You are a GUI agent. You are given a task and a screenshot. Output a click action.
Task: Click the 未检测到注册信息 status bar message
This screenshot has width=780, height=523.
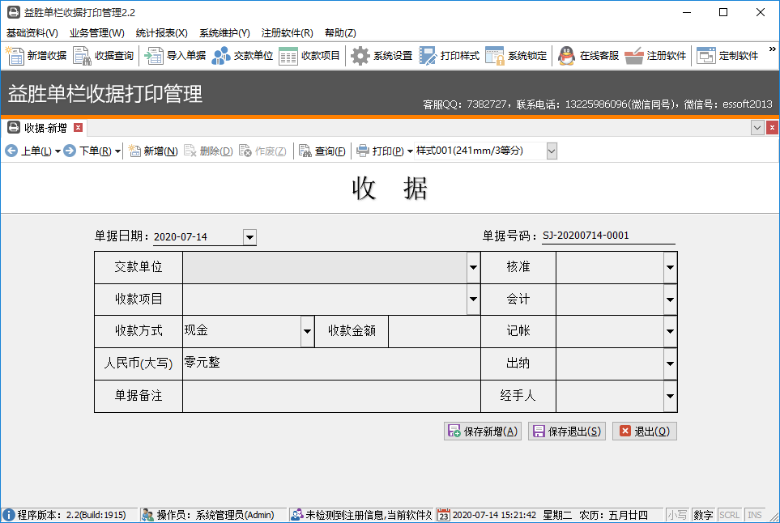(361, 515)
